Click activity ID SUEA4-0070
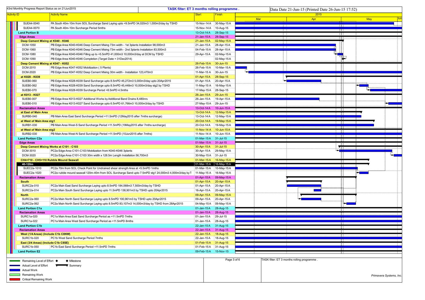The image size is (425, 300). 31,28
